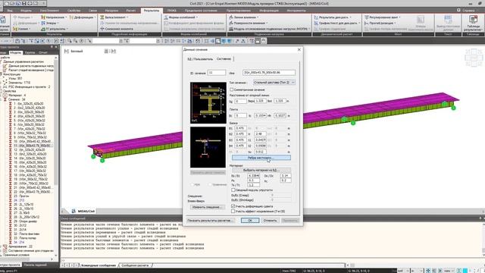The image size is (485, 273).
Task: Open the Свойства ribbon tab
Action: 74,11
